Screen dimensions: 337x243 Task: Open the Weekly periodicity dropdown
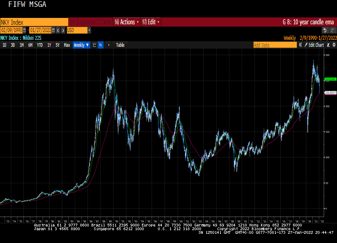(82, 45)
